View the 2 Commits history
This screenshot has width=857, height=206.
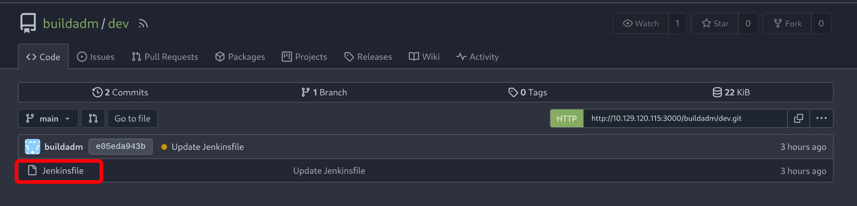(x=120, y=92)
